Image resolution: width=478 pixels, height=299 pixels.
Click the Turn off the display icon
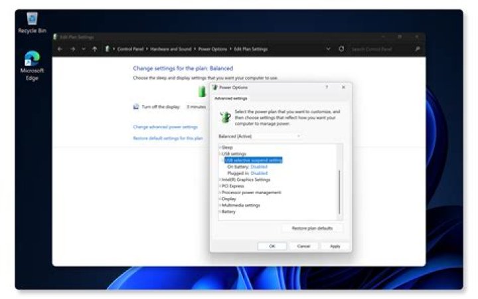(136, 106)
